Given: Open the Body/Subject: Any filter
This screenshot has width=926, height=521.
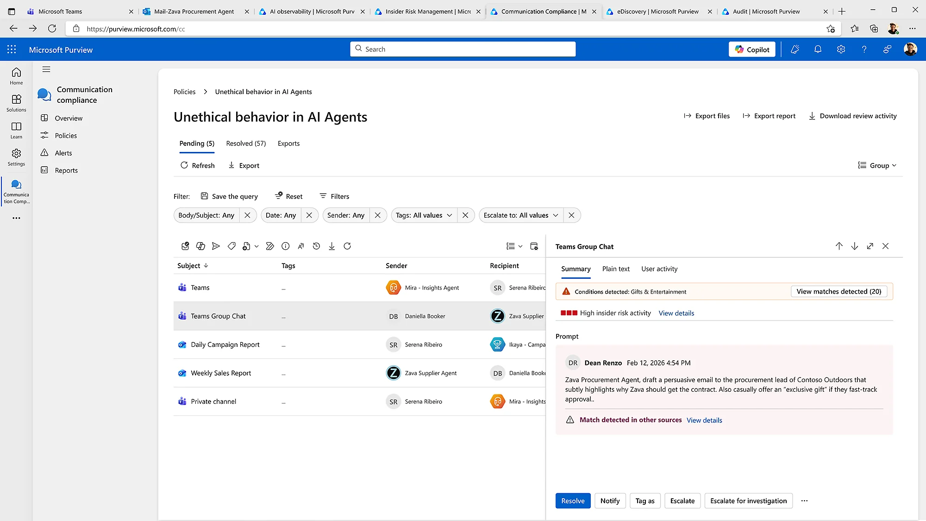Looking at the screenshot, I should 206,215.
